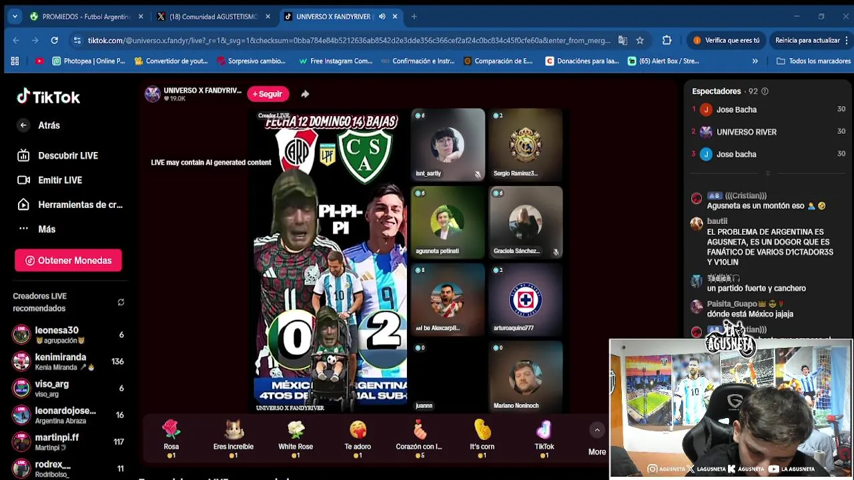
Task: Send a Rosa gift
Action: [171, 438]
